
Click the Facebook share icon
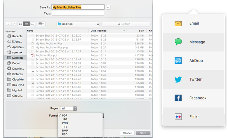178,98
